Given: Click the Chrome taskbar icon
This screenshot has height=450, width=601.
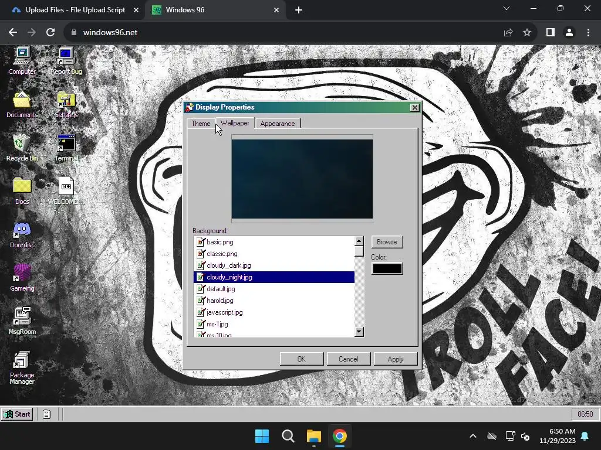Looking at the screenshot, I should [x=340, y=436].
